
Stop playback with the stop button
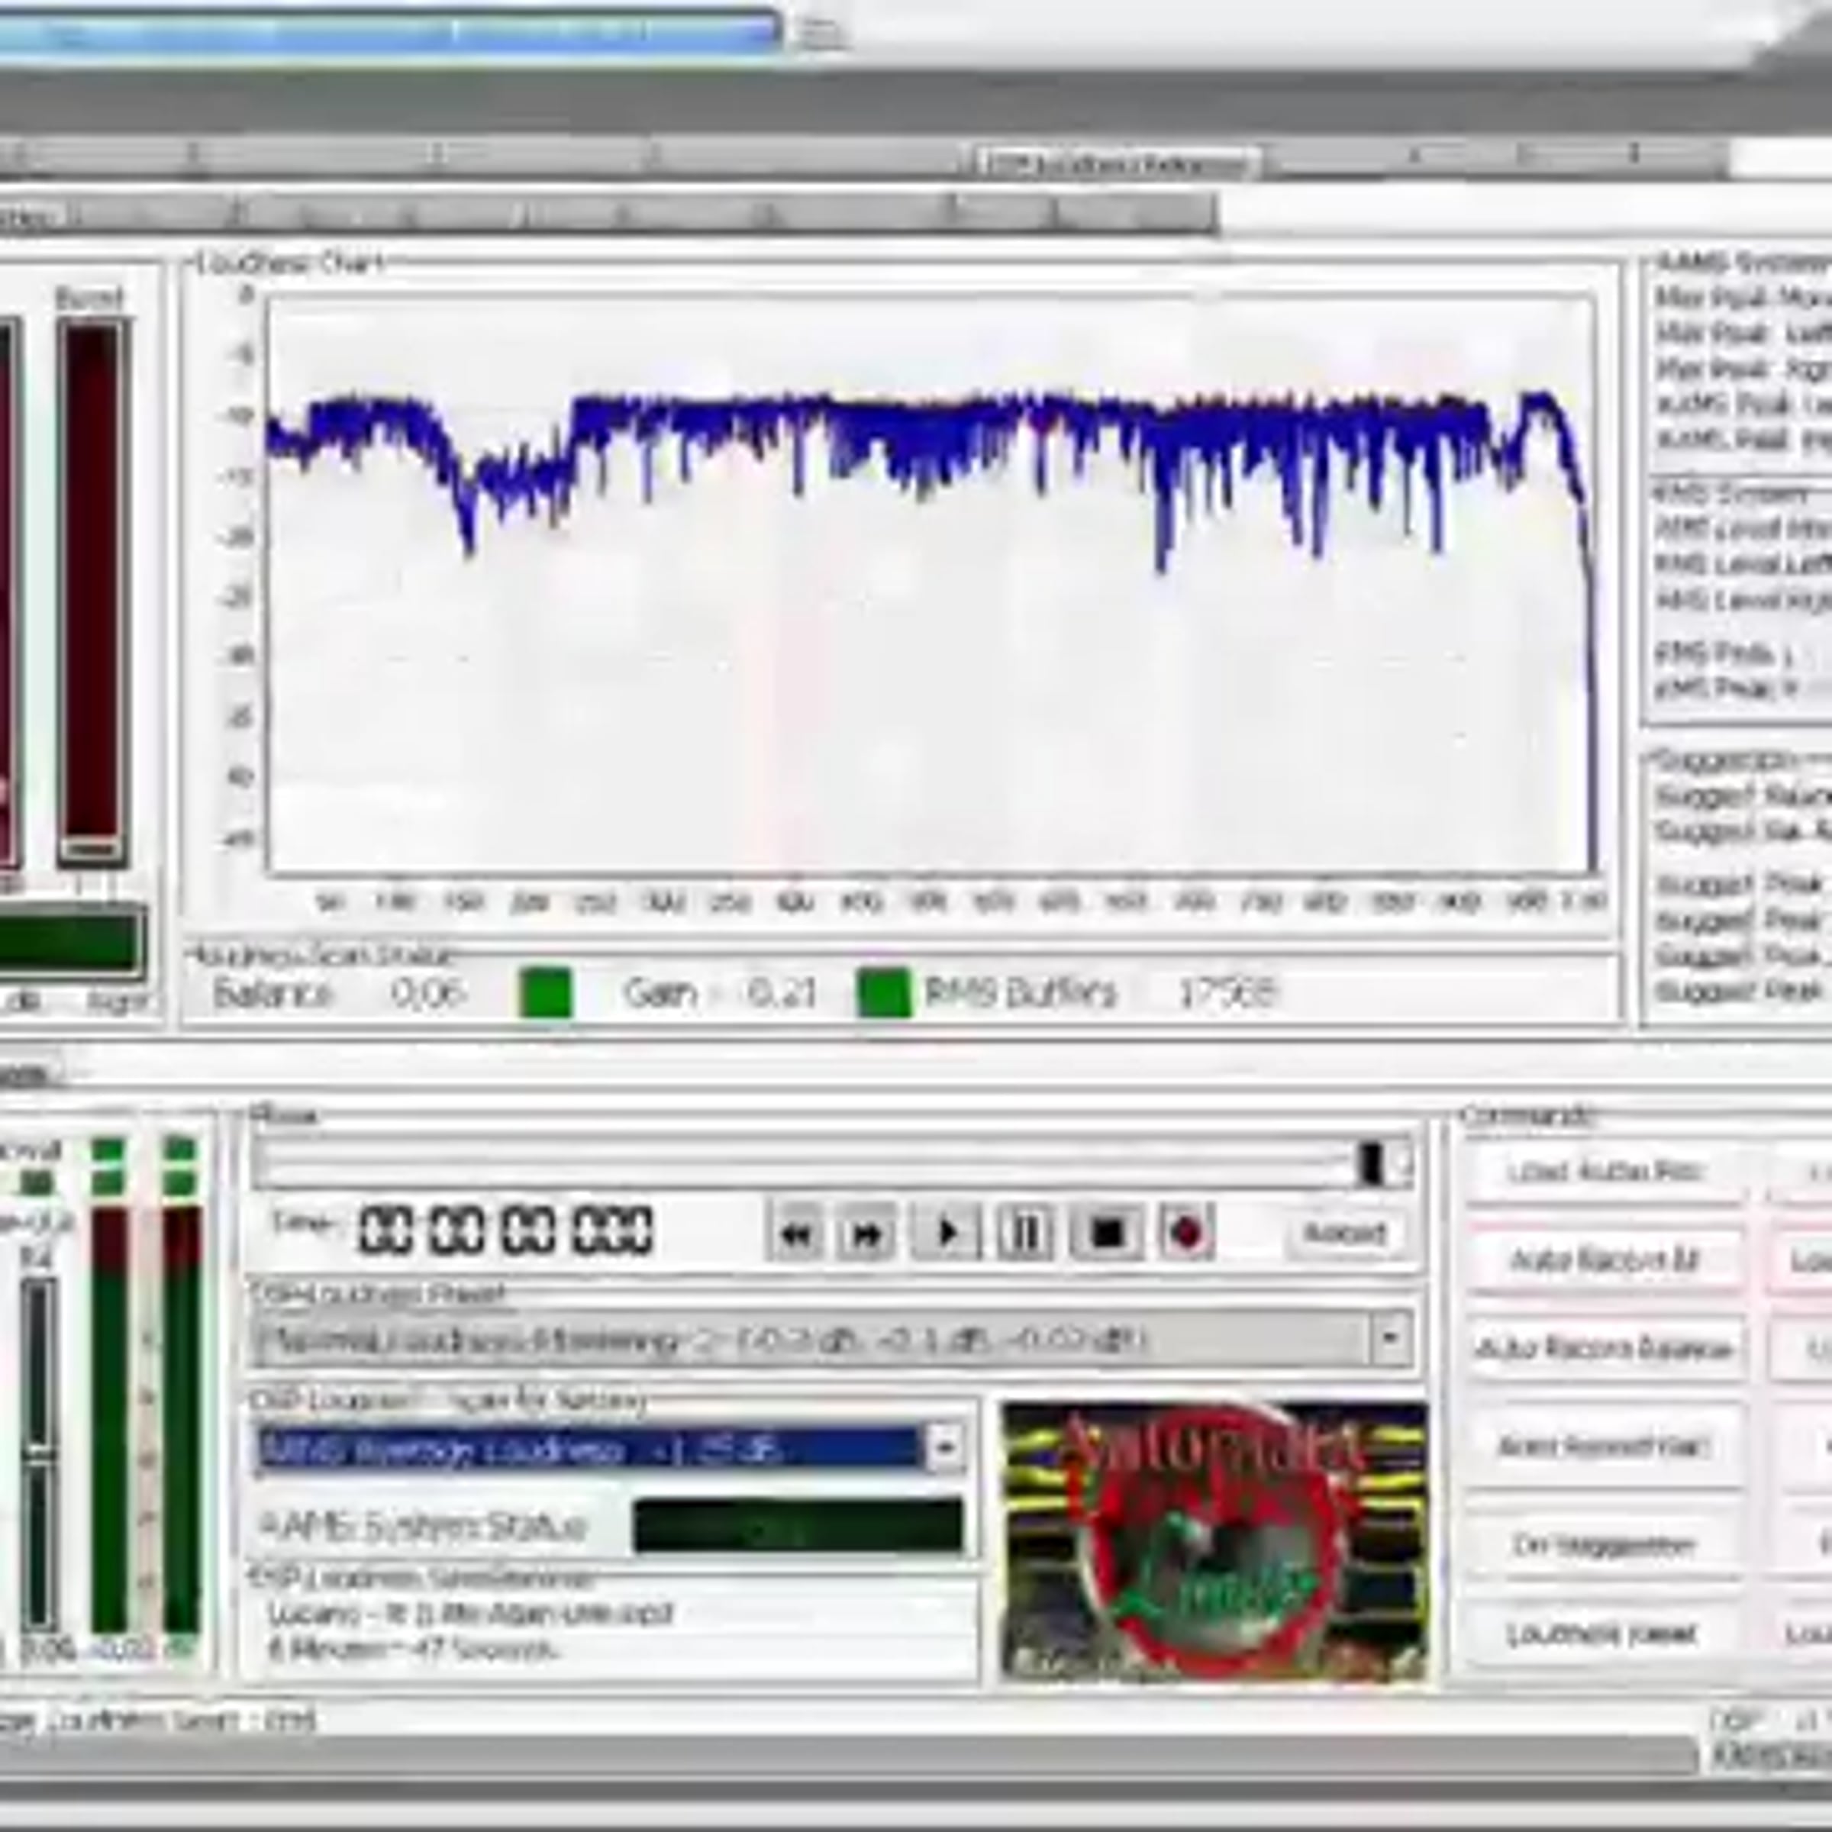pyautogui.click(x=1105, y=1233)
